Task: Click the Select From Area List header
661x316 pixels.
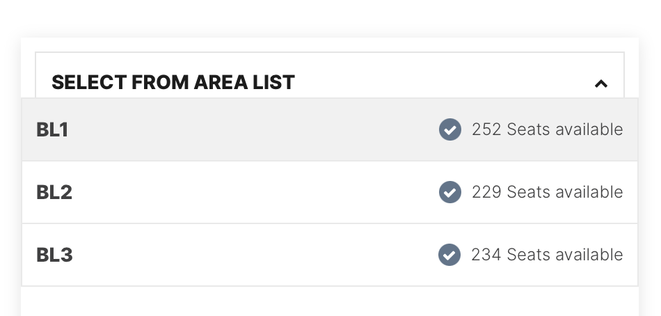Action: [x=173, y=82]
